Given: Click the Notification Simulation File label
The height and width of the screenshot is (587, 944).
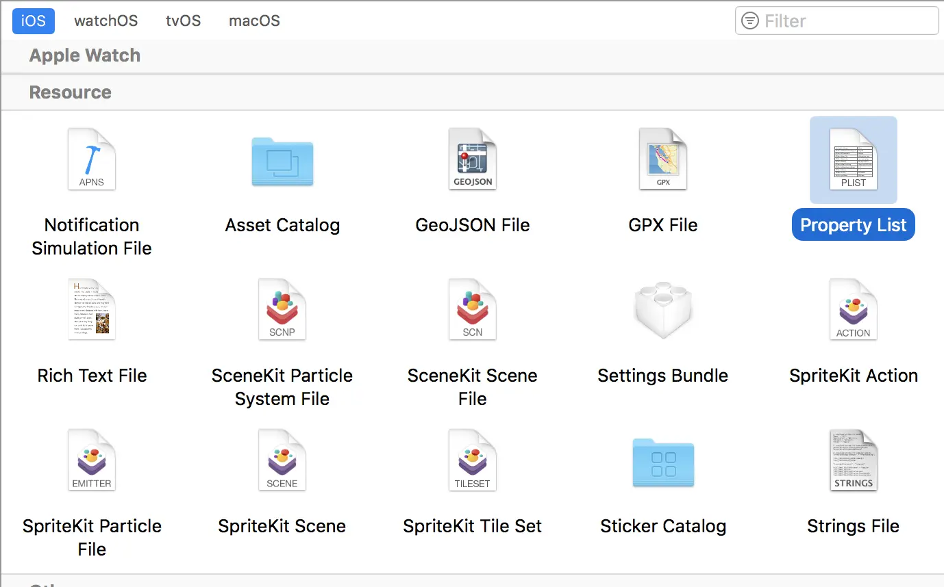Looking at the screenshot, I should [92, 237].
